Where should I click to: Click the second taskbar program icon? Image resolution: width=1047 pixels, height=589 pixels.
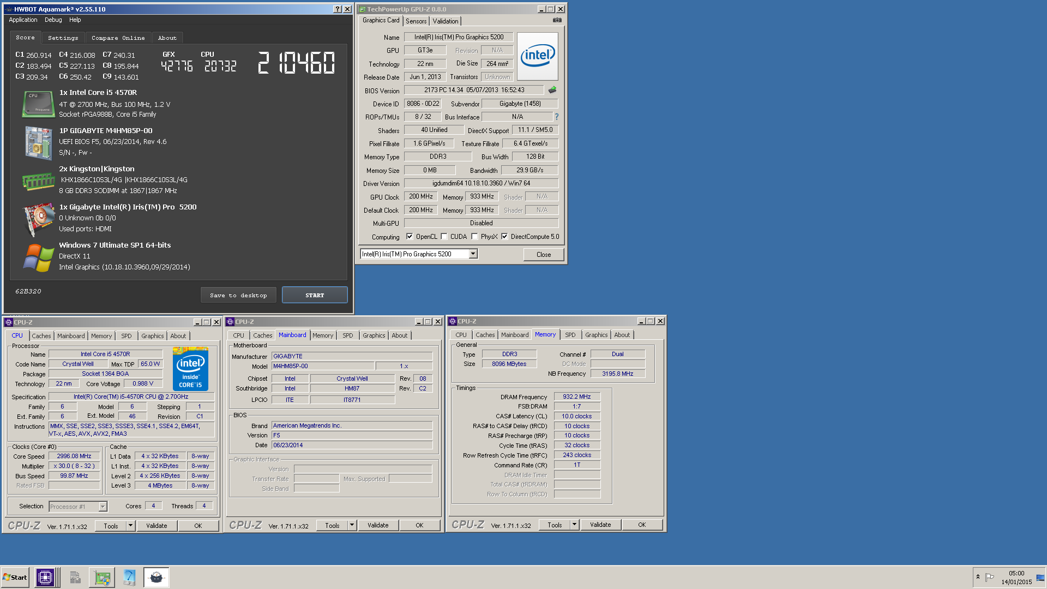click(x=75, y=578)
